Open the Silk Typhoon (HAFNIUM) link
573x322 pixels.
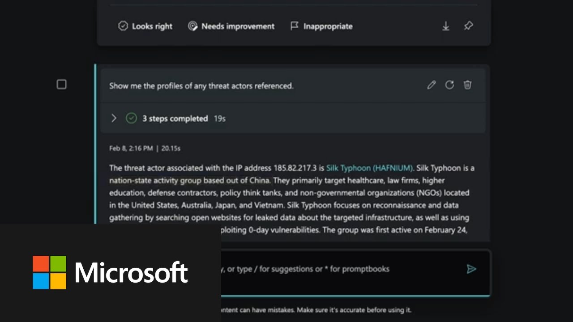tap(369, 168)
